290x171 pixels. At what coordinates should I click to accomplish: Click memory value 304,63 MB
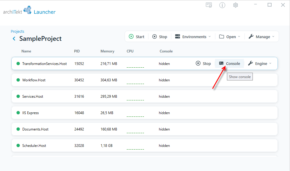click(x=109, y=80)
